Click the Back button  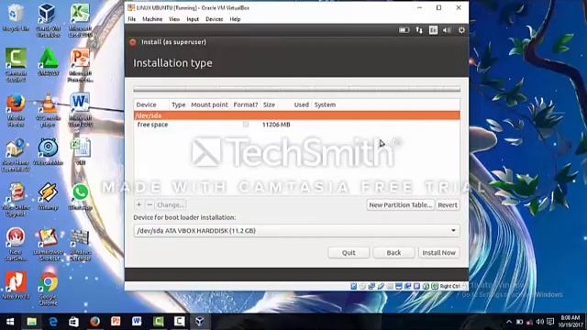point(393,253)
